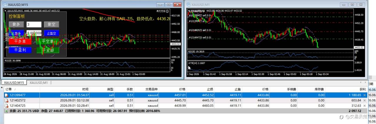The image size is (376, 124).
Task: Select order row 121404725
Action: coord(186,105)
